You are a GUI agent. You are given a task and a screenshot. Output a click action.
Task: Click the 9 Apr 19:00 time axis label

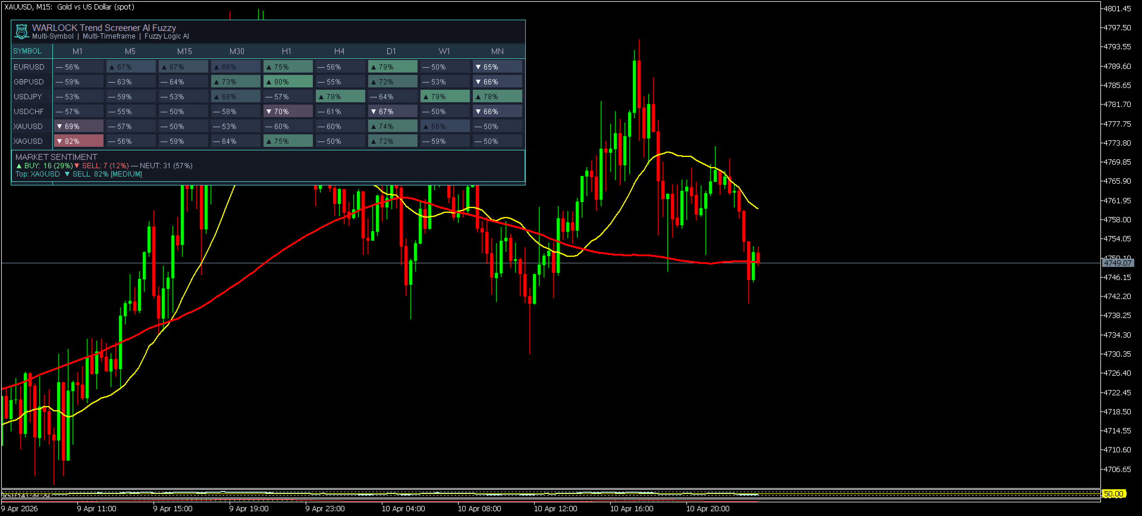pyautogui.click(x=249, y=509)
